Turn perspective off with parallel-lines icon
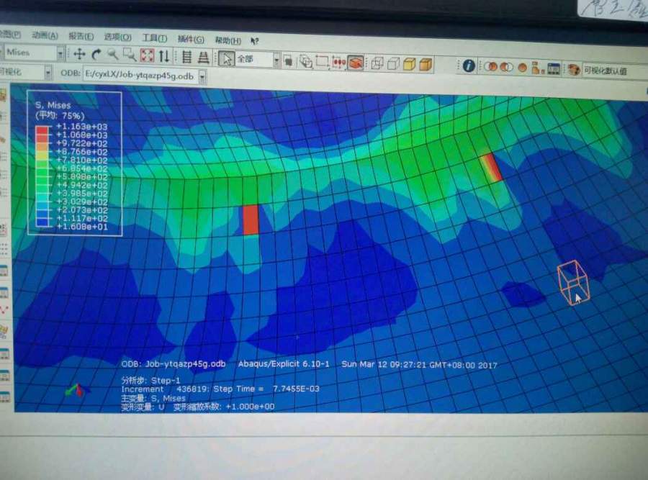 pos(186,57)
